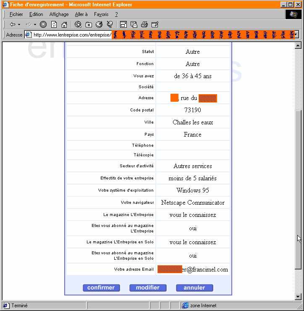The image size is (304, 311).
Task: Open the Favorites folder toolbar icon
Action: tap(89, 25)
